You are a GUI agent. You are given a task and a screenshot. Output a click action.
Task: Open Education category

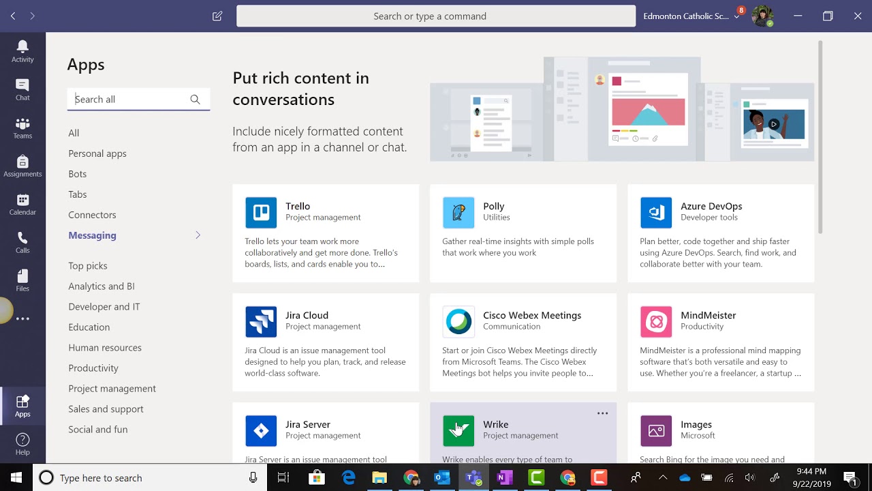pos(89,327)
